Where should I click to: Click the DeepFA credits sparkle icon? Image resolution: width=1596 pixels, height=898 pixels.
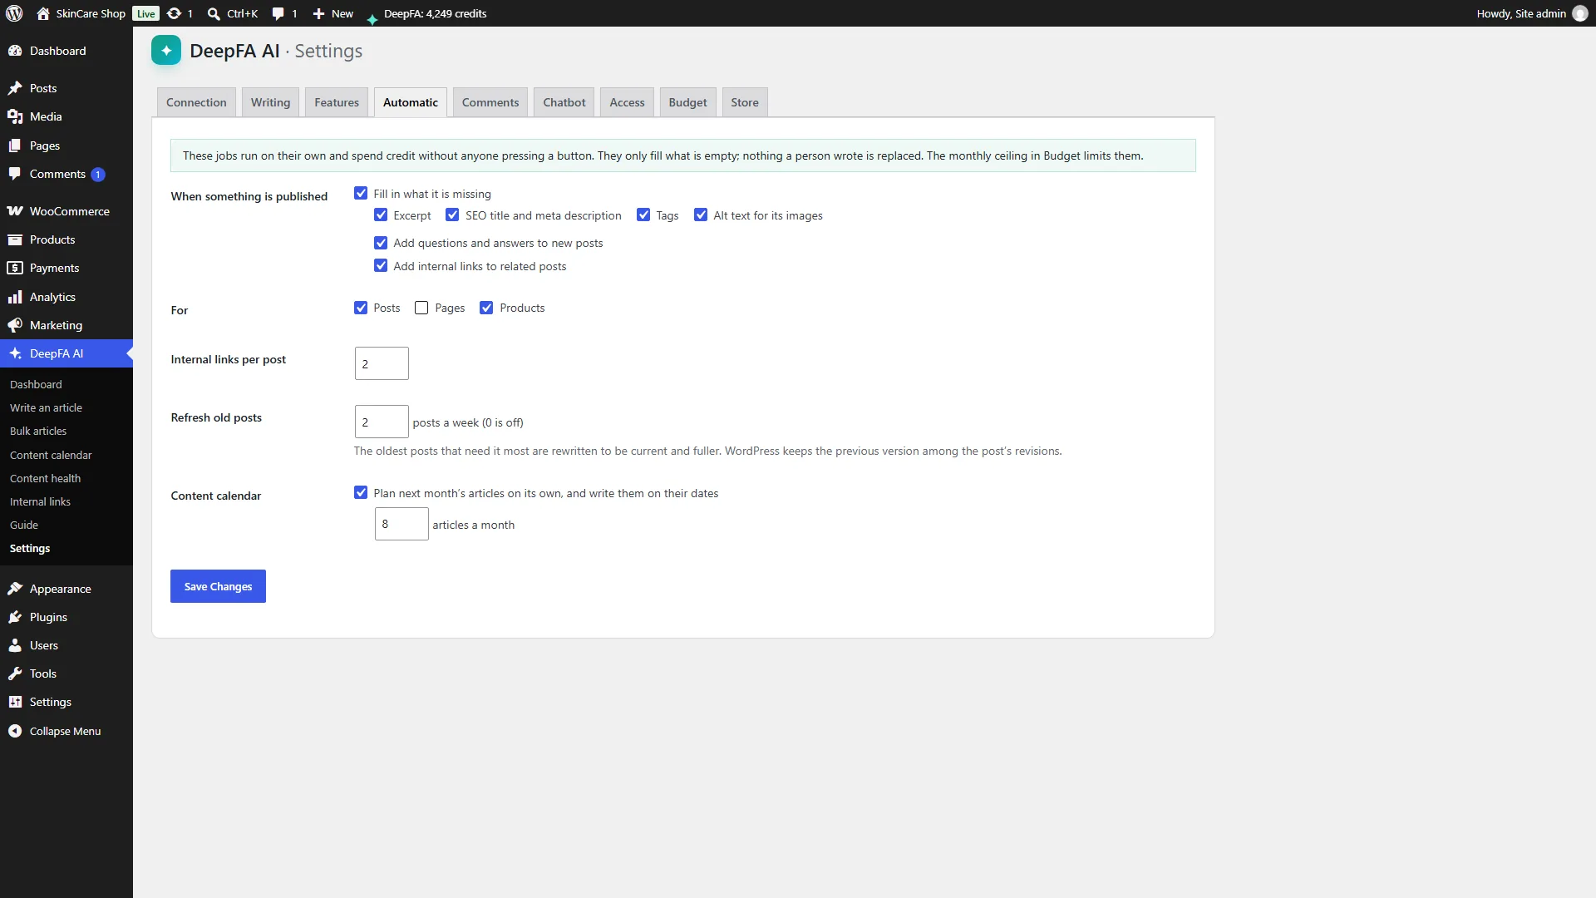point(372,18)
